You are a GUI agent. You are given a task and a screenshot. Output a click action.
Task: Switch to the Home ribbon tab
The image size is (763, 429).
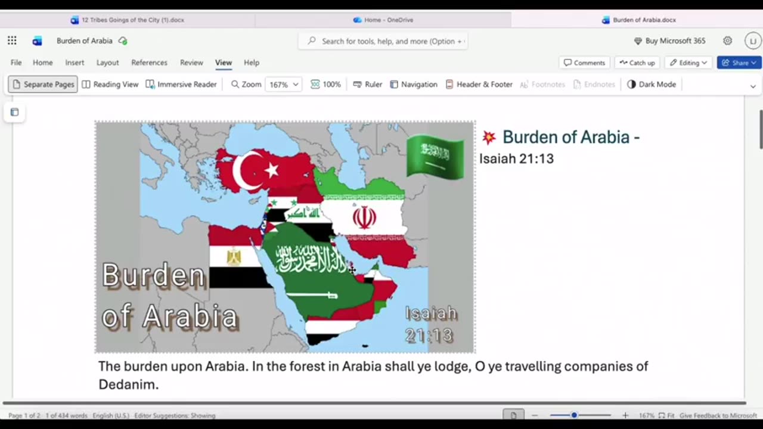coord(43,63)
